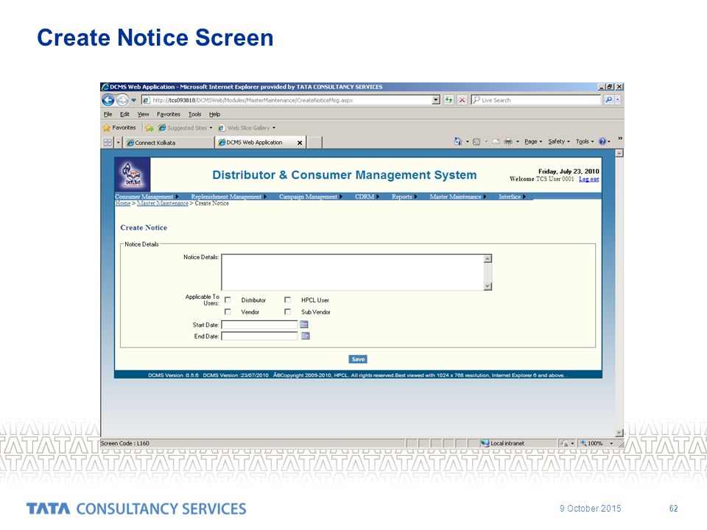The image size is (707, 530).
Task: Open the Interface menu
Action: [x=512, y=197]
